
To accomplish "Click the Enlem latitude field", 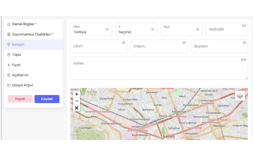I will pos(159,46).
